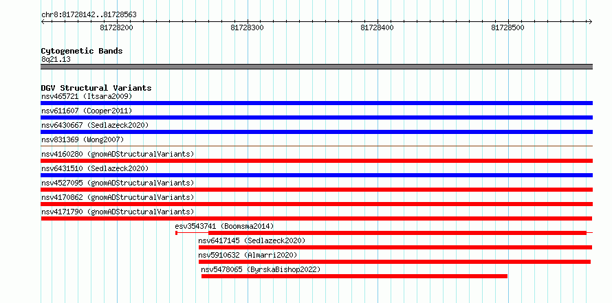612x303 pixels.
Task: Click the chr8:81728142..81728563 region label
Action: 89,15
